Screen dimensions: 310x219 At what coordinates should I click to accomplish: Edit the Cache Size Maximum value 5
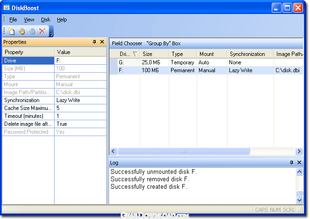[80, 108]
